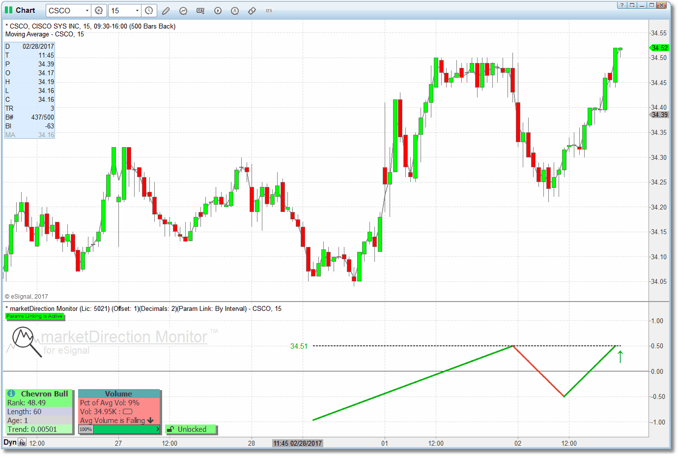
Task: Click the Pct of Avg Vol: 9% text
Action: 110,403
